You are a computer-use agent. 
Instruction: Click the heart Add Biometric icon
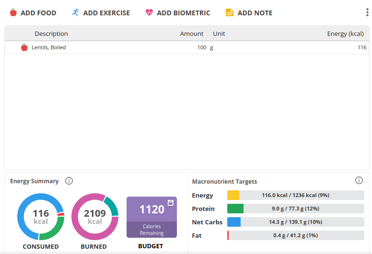click(x=149, y=12)
